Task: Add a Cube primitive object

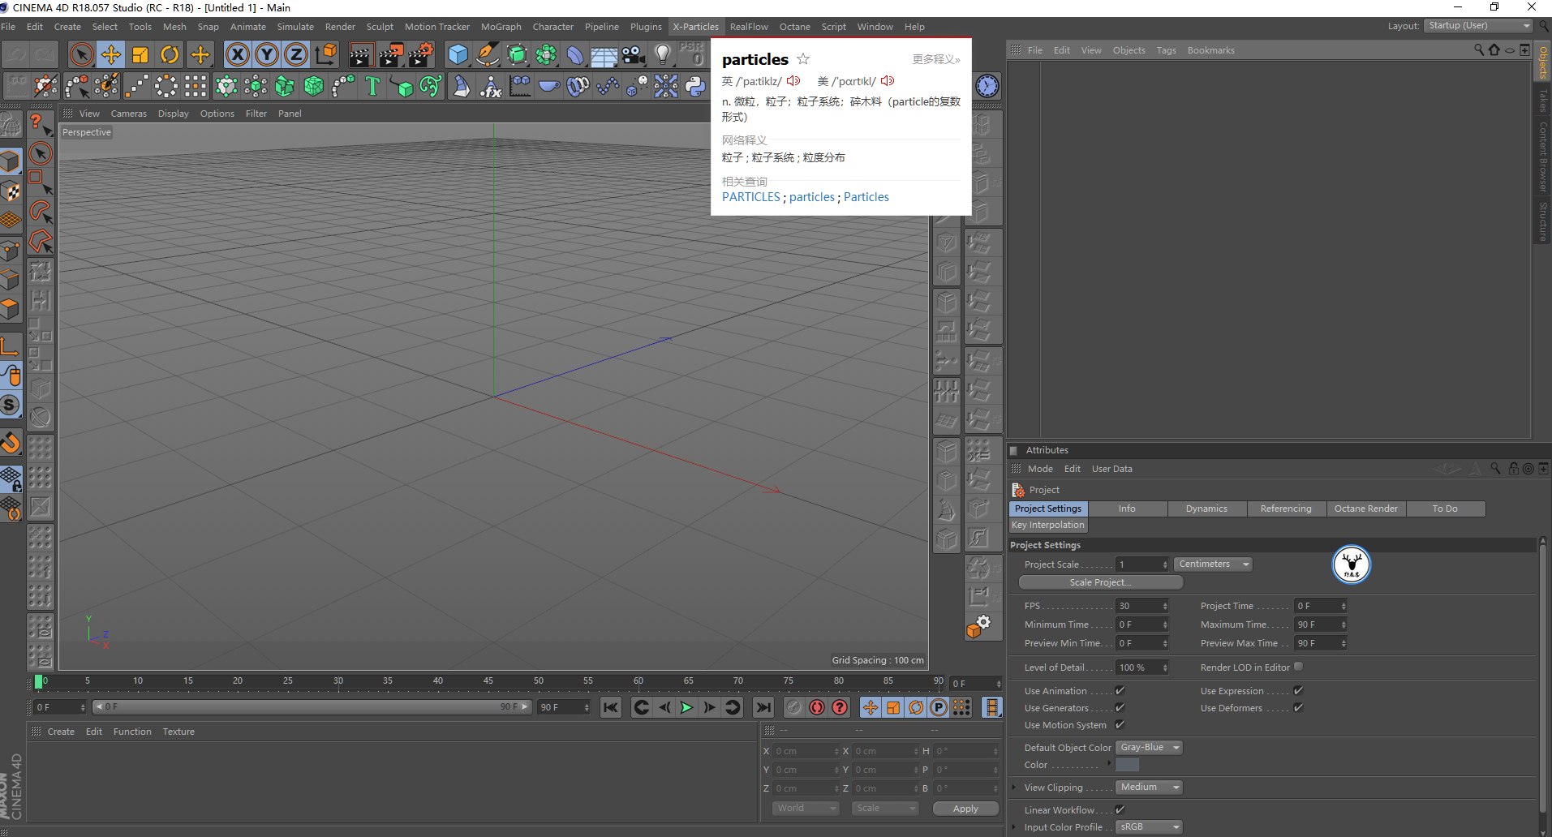Action: 458,55
